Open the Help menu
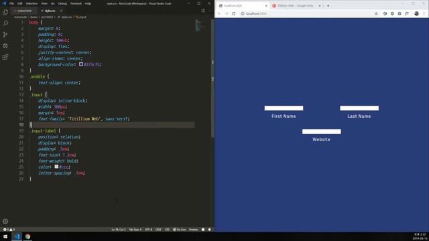429x241 pixels. pyautogui.click(x=88, y=3)
